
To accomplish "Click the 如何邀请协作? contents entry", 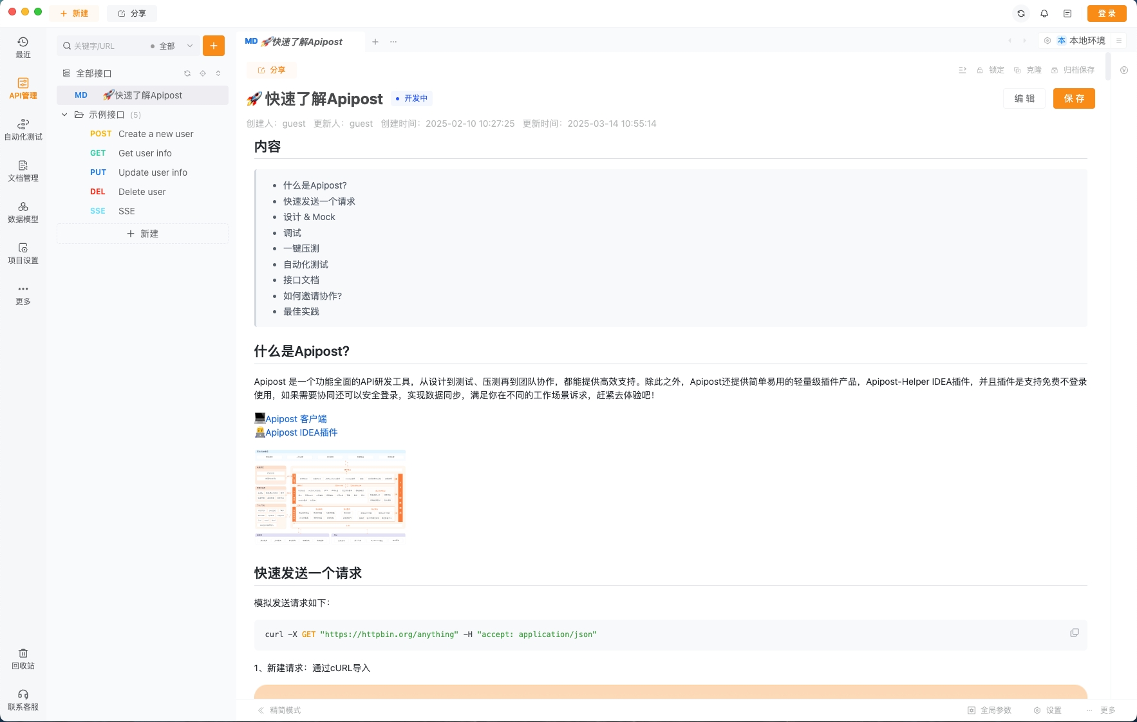I will coord(312,296).
